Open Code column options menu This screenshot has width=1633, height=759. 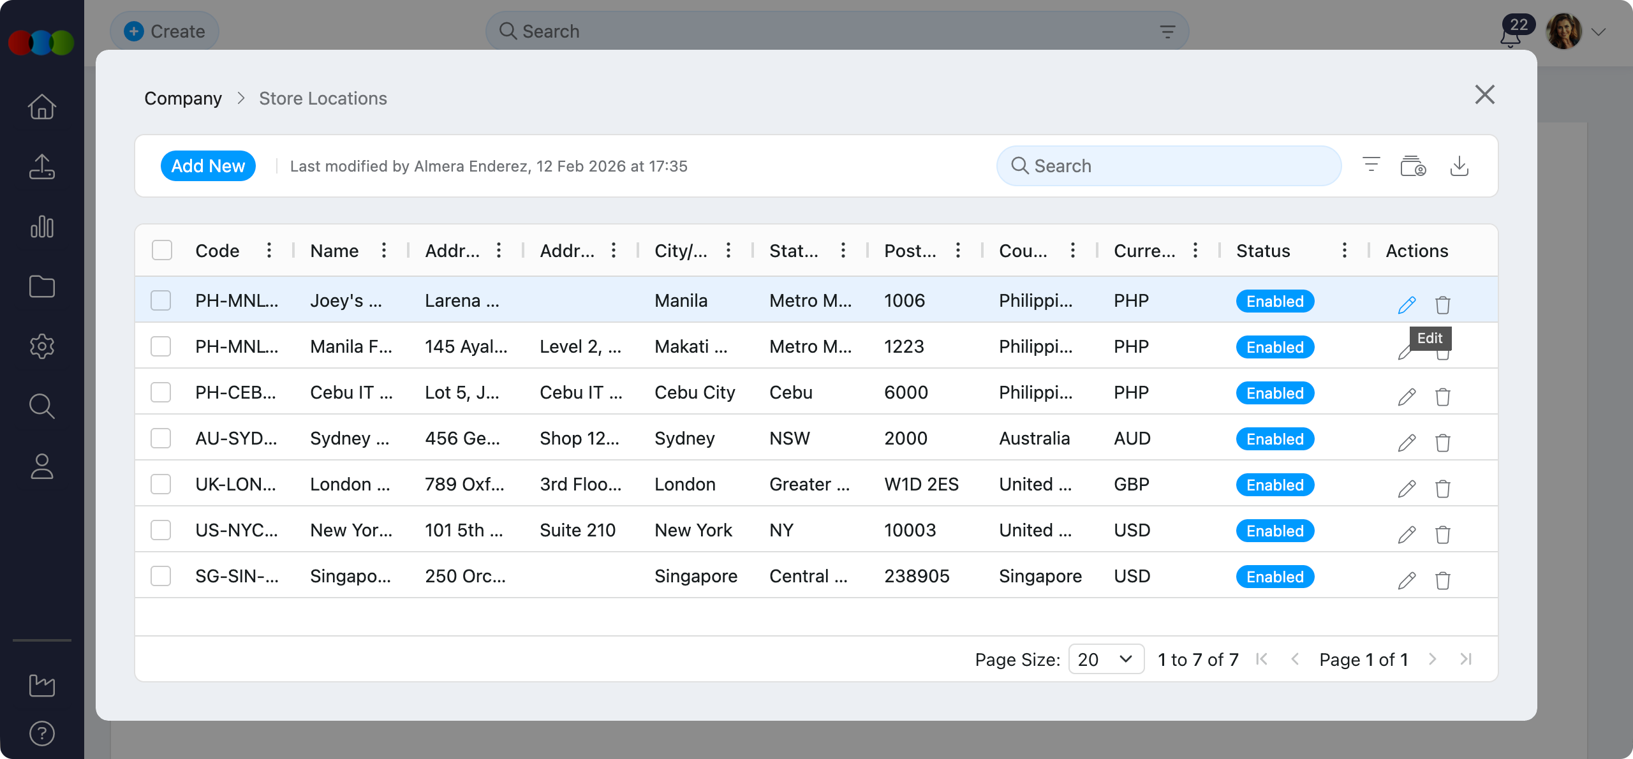pyautogui.click(x=269, y=250)
